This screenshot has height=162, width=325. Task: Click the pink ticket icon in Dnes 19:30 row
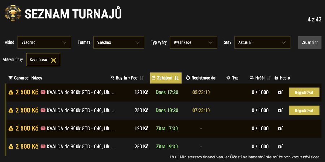(43, 110)
